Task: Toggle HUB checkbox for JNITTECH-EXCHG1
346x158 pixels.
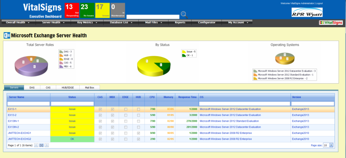Action: pyautogui.click(x=138, y=133)
